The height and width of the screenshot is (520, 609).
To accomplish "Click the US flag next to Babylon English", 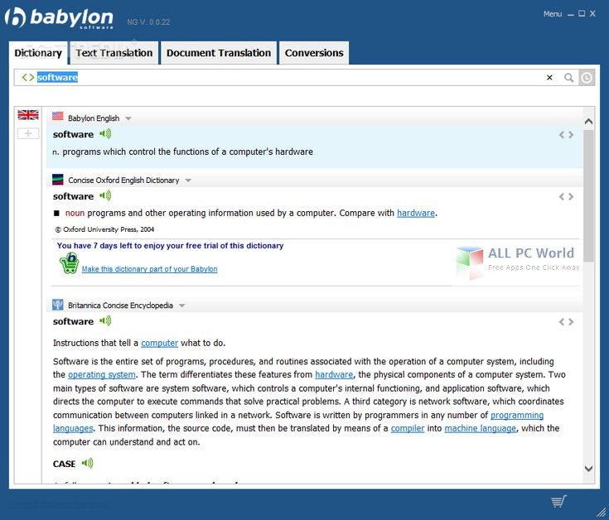I will point(58,117).
